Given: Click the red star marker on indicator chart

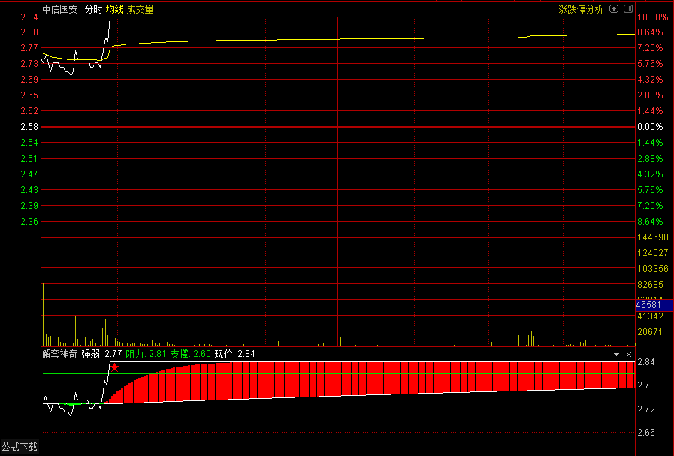Looking at the screenshot, I should (115, 368).
